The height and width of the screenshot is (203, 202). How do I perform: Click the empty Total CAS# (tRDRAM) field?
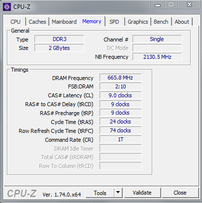click(x=120, y=157)
